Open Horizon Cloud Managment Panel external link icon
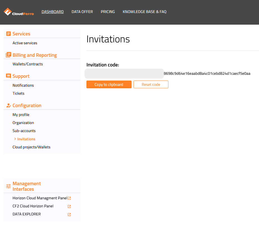The width and height of the screenshot is (259, 227). tap(69, 198)
